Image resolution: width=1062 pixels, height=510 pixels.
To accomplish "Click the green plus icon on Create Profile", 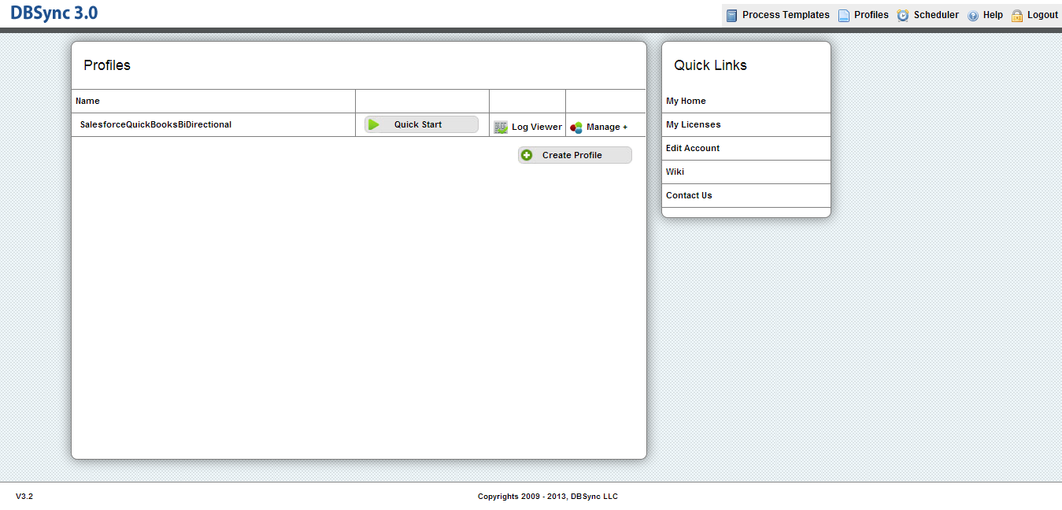I will pyautogui.click(x=527, y=155).
